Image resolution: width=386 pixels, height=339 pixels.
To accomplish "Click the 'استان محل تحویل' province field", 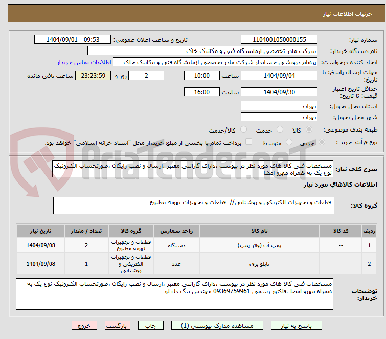I will [279, 106].
